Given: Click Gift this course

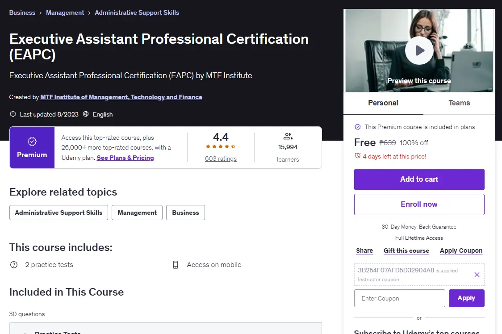Looking at the screenshot, I should pyautogui.click(x=406, y=251).
